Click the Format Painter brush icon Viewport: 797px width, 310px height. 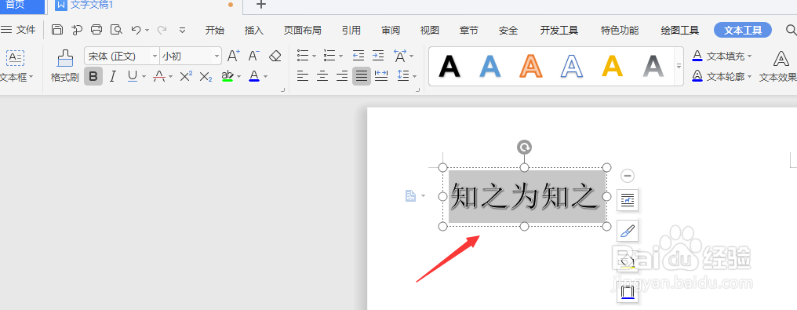tap(64, 59)
